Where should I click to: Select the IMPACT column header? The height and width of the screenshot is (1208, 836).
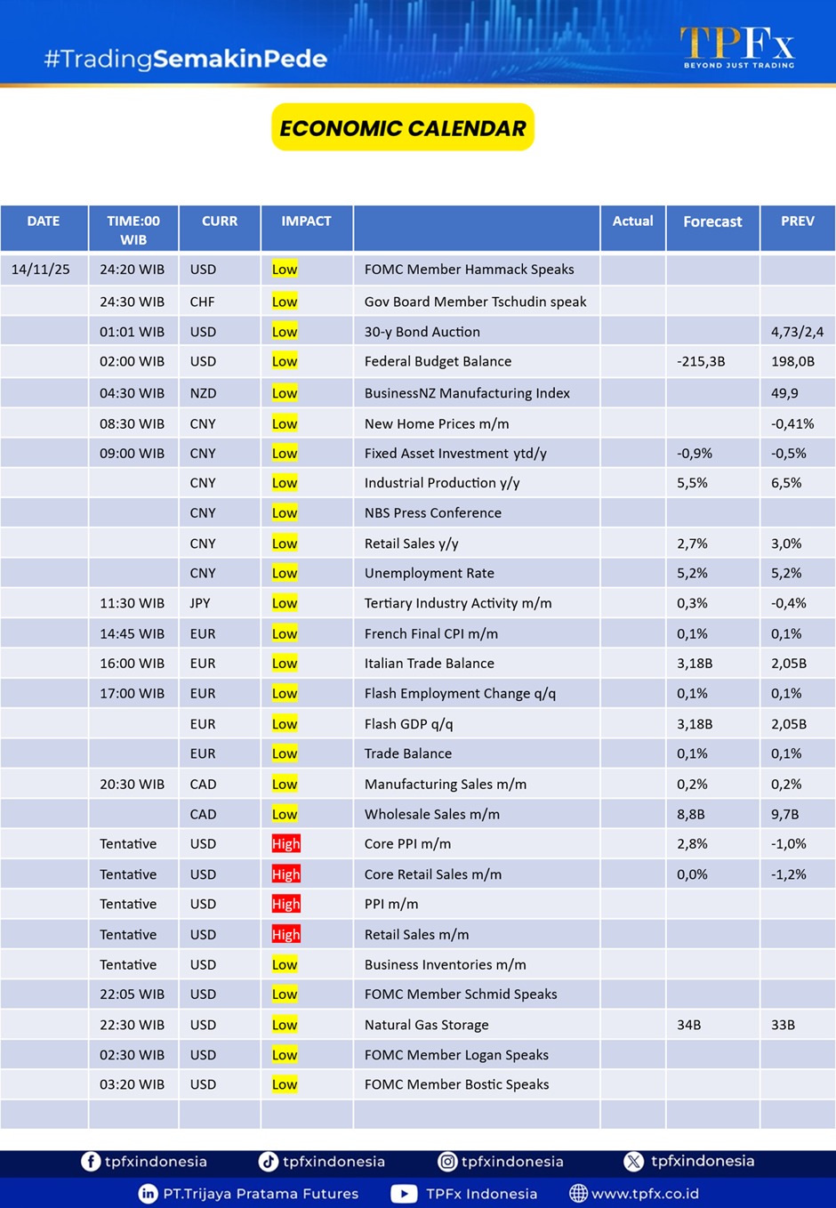click(x=306, y=221)
